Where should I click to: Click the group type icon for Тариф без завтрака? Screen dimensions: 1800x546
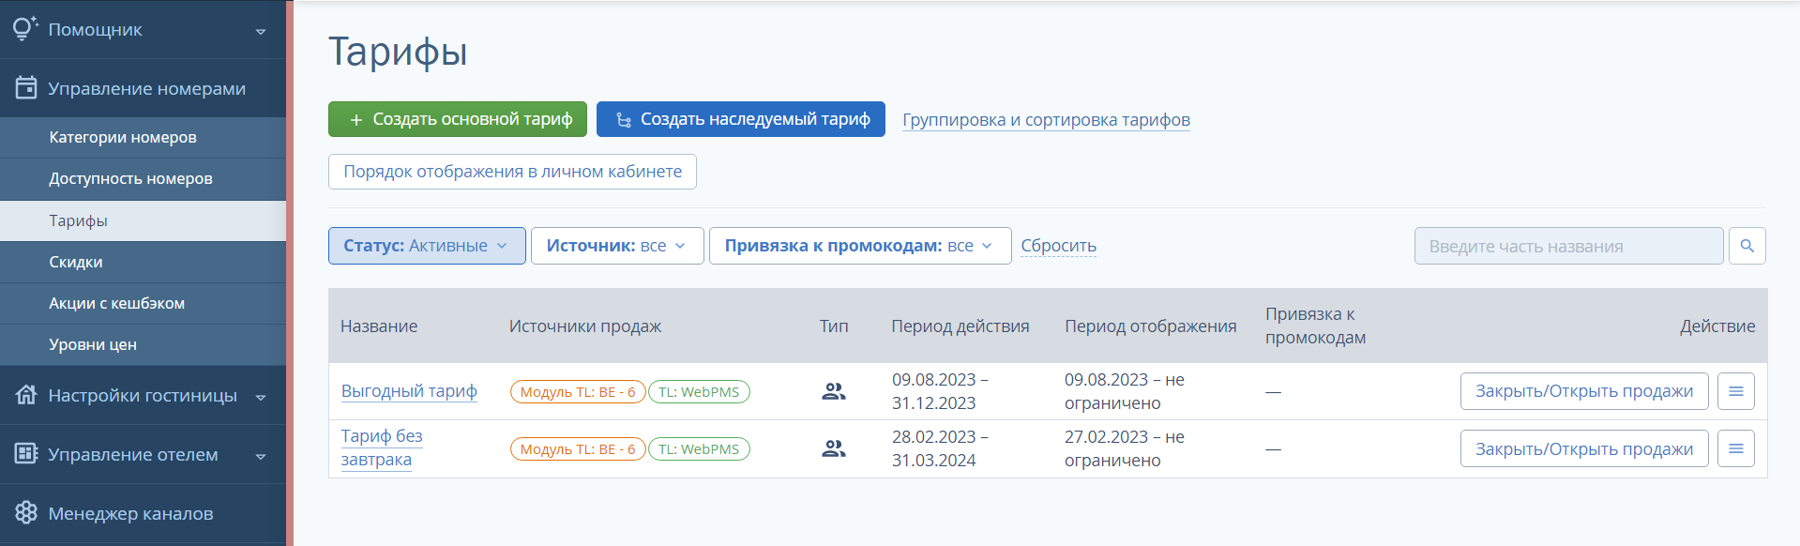coord(834,448)
